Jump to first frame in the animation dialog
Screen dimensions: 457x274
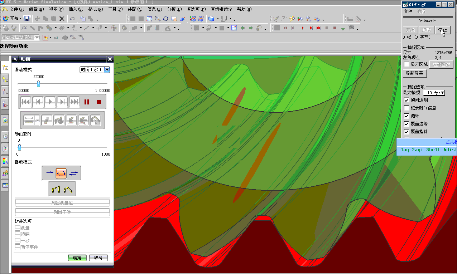[x=26, y=102]
